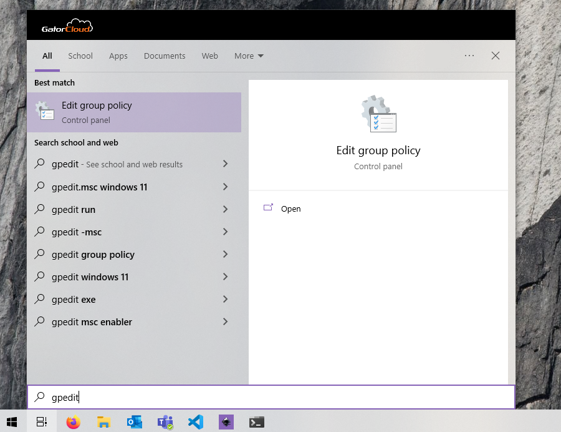Viewport: 561px width, 432px height.
Task: Click the Windows Start button
Action: tap(12, 422)
